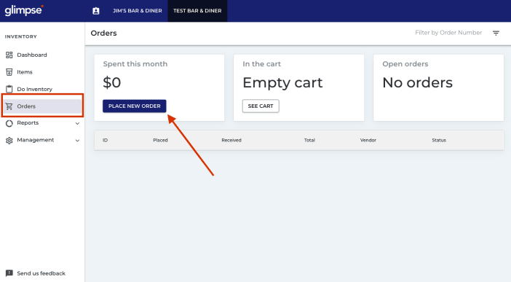Open the Reports menu label
Viewport: 511px width, 282px height.
[28, 122]
